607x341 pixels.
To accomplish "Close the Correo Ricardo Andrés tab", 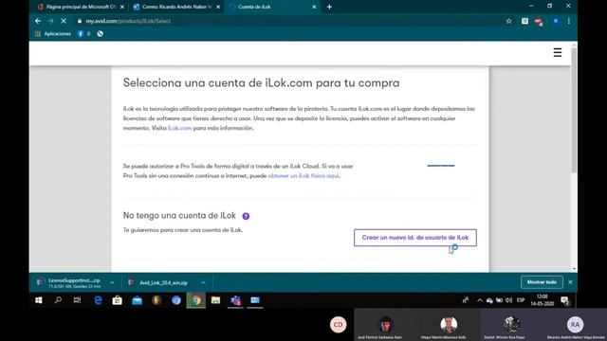I will pos(218,7).
